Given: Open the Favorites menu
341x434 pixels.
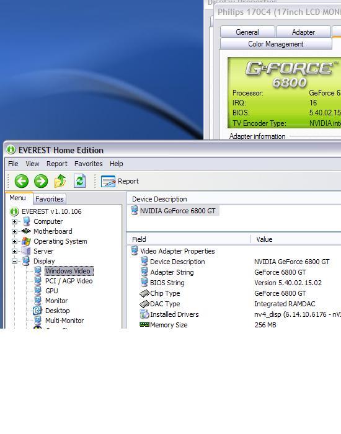Looking at the screenshot, I should 88,164.
